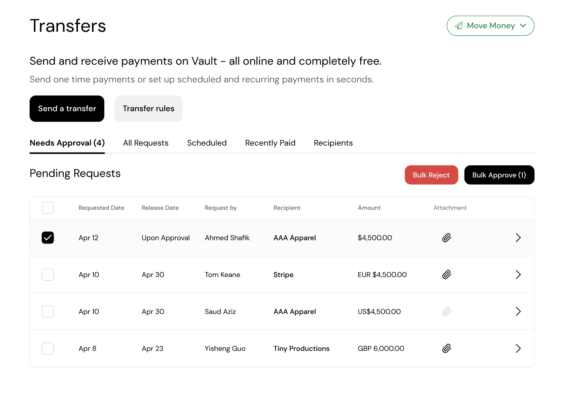The image size is (562, 420).
Task: Expand the Move Money dropdown arrow
Action: click(x=523, y=26)
